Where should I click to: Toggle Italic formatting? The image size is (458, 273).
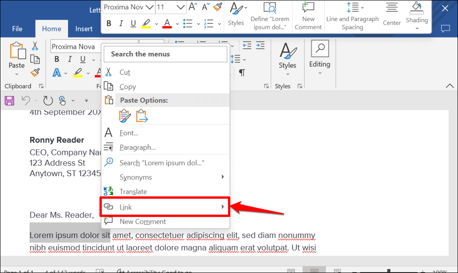pyautogui.click(x=122, y=22)
